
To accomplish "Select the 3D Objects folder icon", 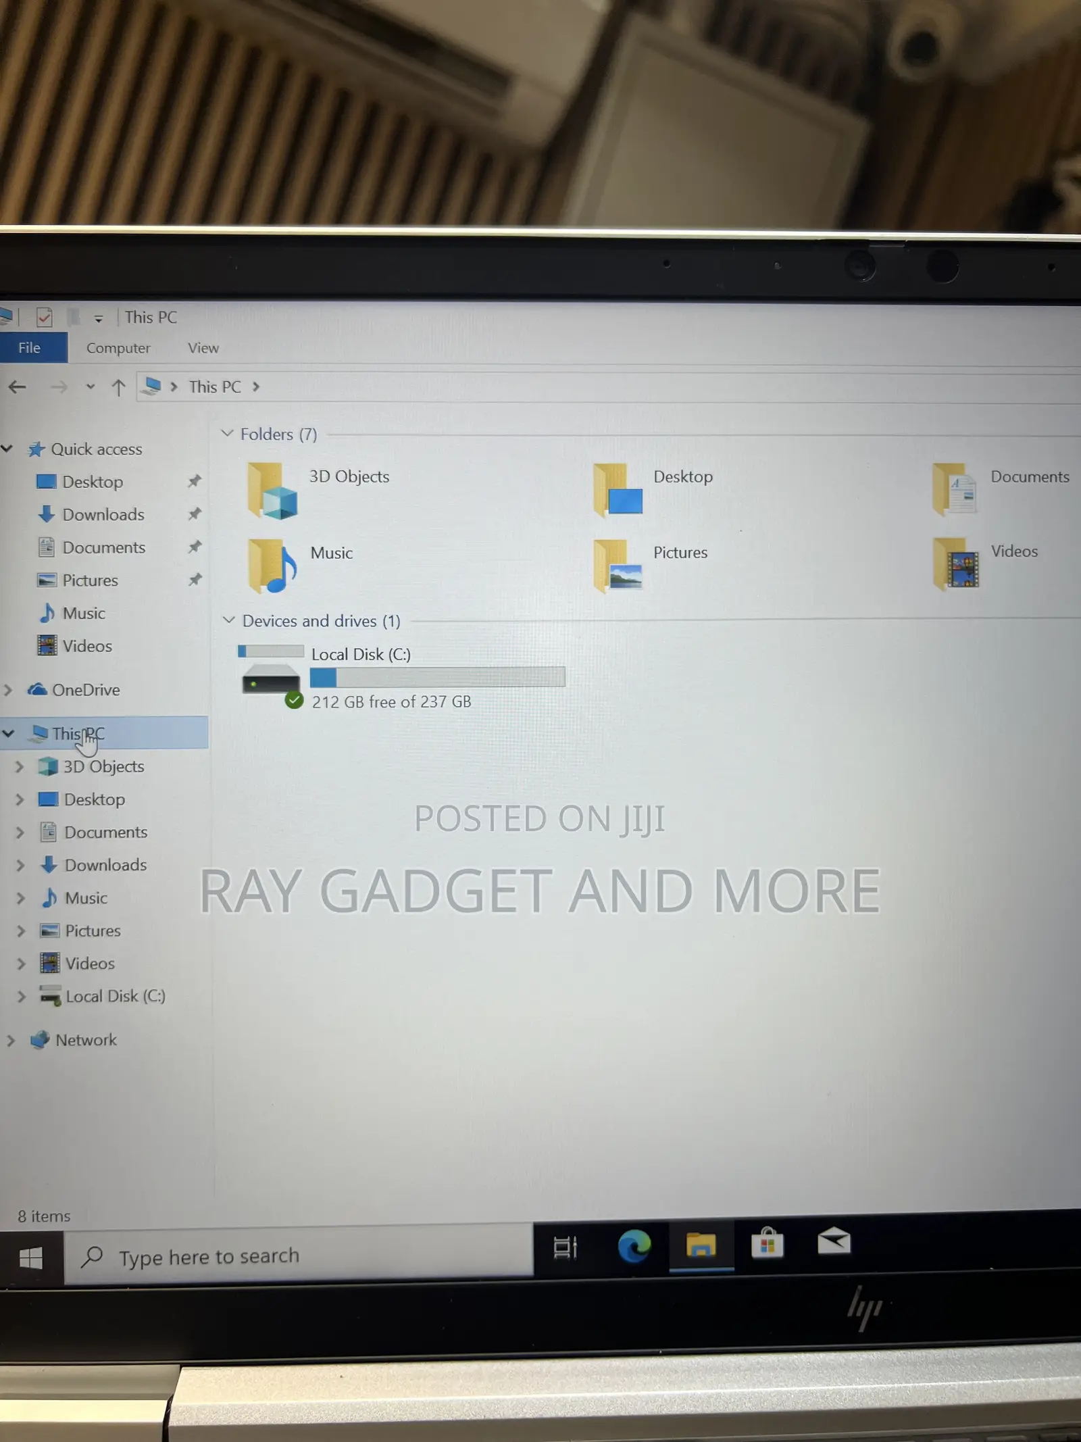I will [x=272, y=491].
